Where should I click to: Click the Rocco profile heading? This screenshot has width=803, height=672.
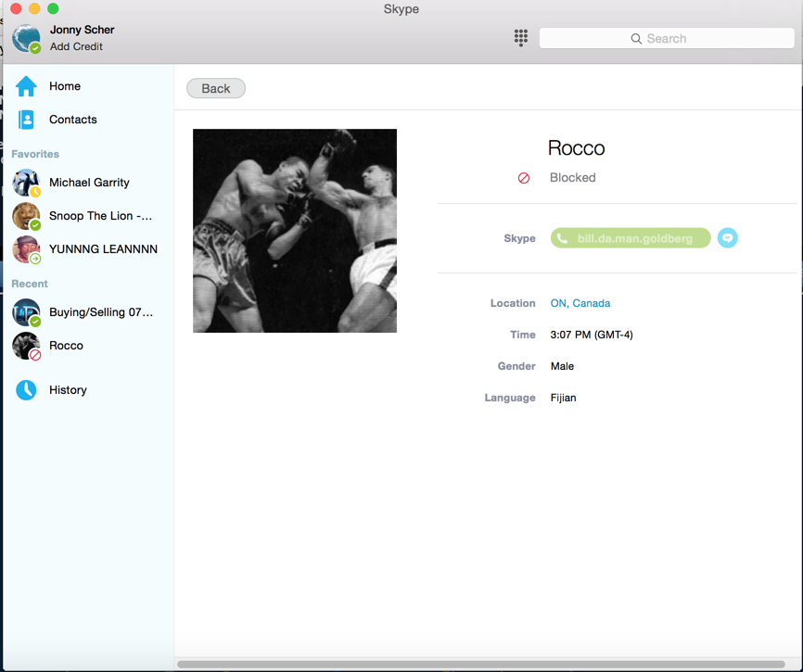point(576,148)
